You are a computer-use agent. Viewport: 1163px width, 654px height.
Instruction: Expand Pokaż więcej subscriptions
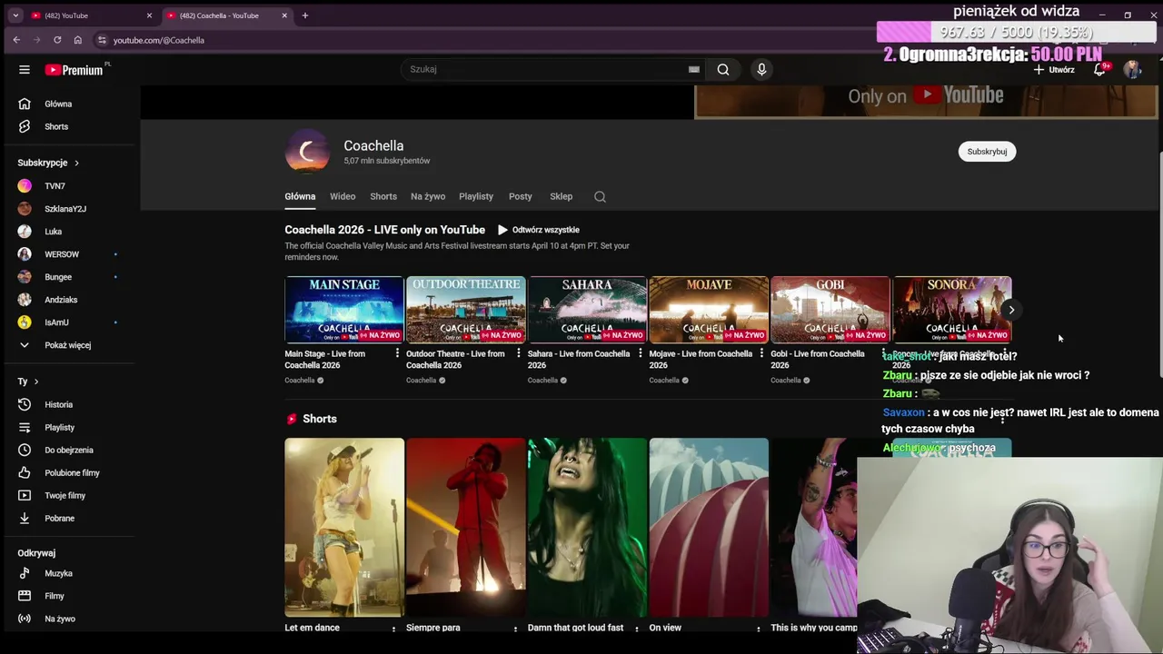click(x=68, y=345)
